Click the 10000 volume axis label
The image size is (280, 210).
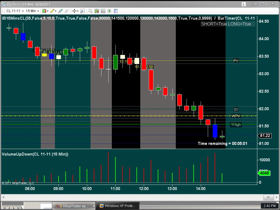coord(264,160)
